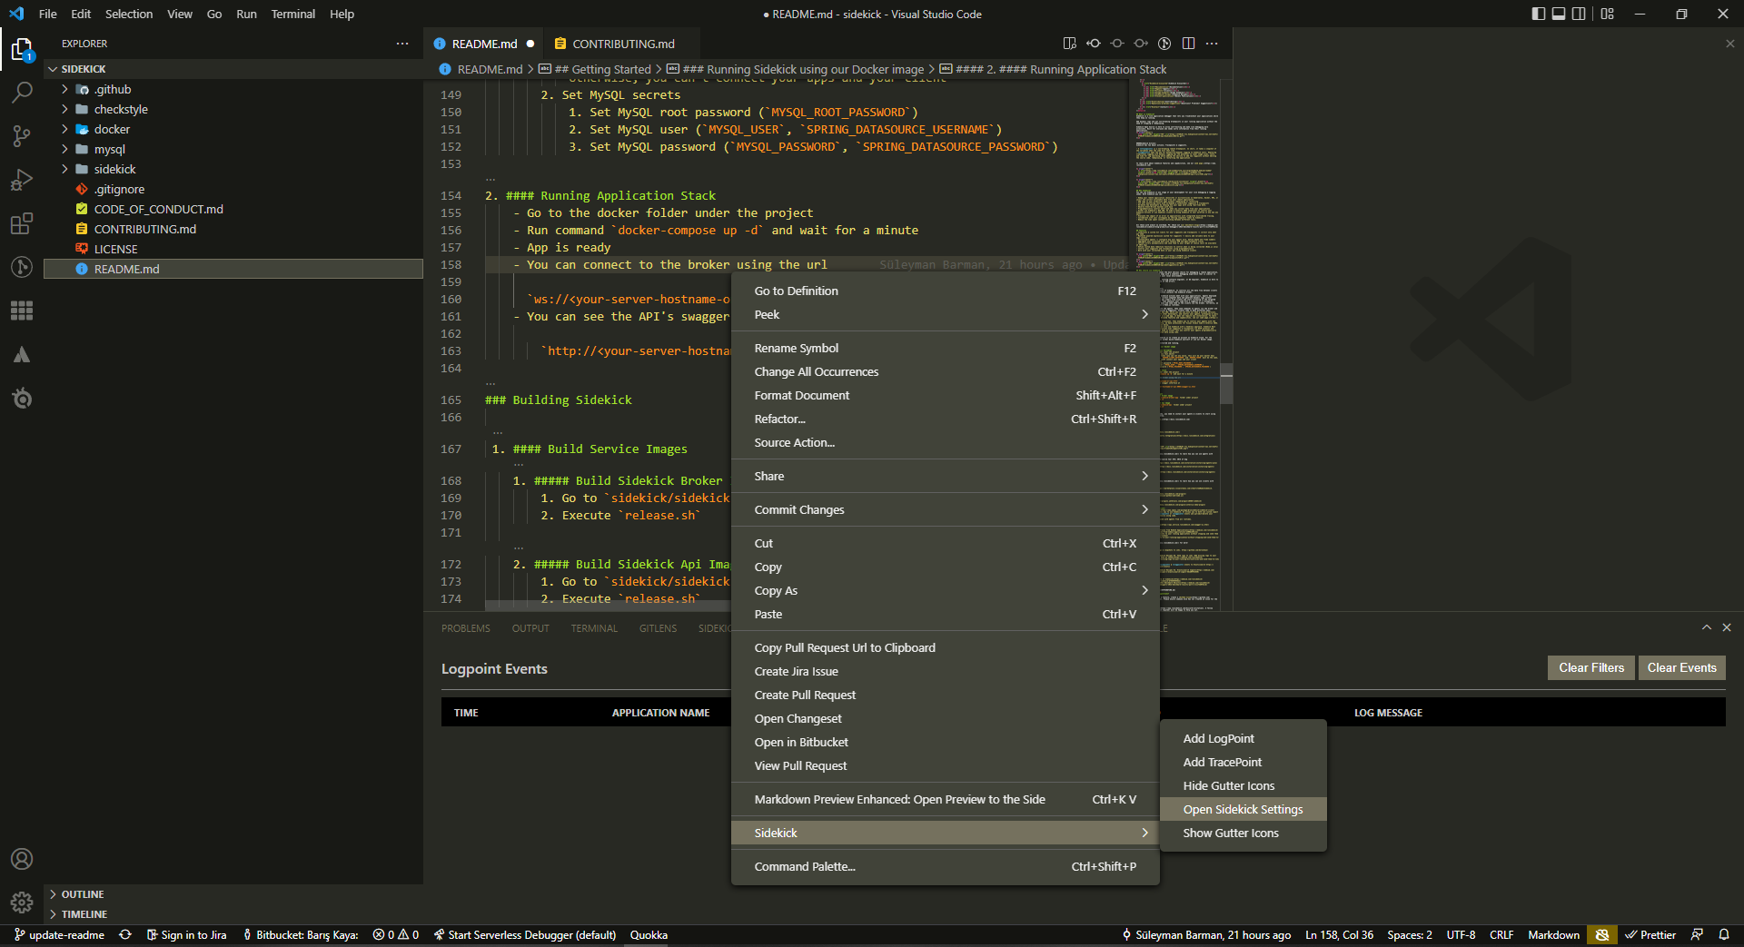The height and width of the screenshot is (947, 1744).
Task: Select Show Gutter Icons
Action: (x=1243, y=833)
